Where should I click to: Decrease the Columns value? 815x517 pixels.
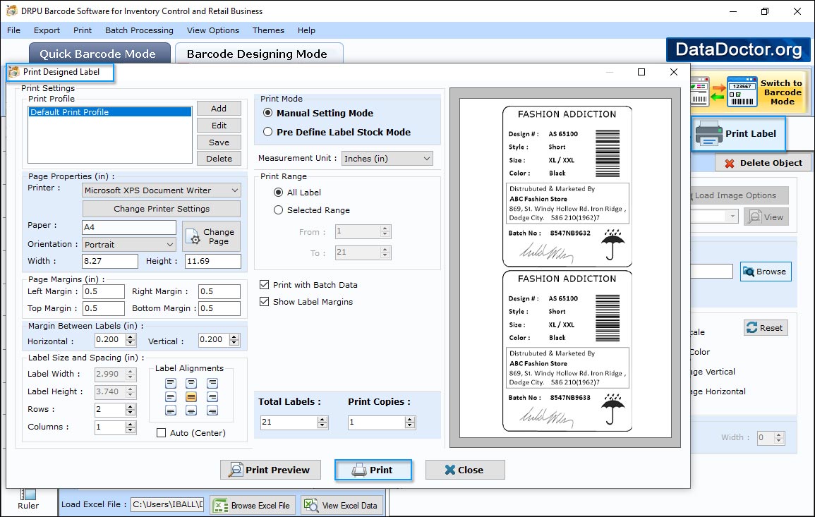[x=131, y=430]
